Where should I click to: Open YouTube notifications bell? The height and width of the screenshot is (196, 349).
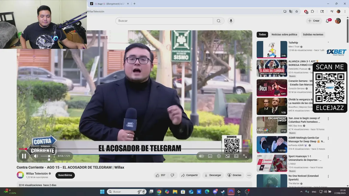pos(328,21)
